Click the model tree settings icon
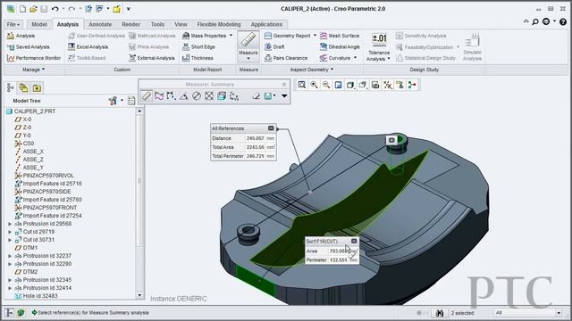This screenshot has width=572, height=321. point(113,101)
